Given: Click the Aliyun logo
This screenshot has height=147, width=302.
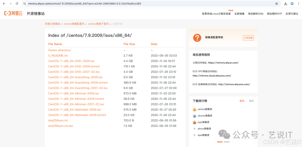Looking at the screenshot, I should [13, 13].
